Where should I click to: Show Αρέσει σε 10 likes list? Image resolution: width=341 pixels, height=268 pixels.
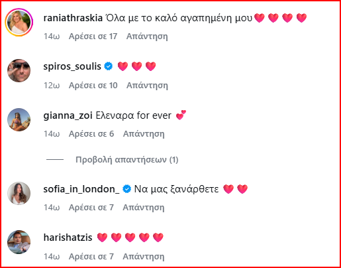[93, 86]
